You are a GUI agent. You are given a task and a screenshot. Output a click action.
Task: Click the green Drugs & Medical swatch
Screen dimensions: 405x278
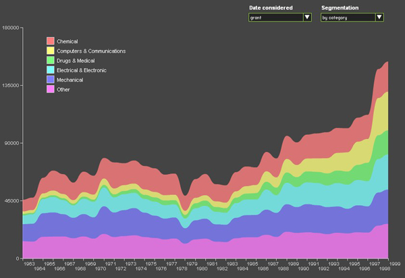click(x=51, y=61)
